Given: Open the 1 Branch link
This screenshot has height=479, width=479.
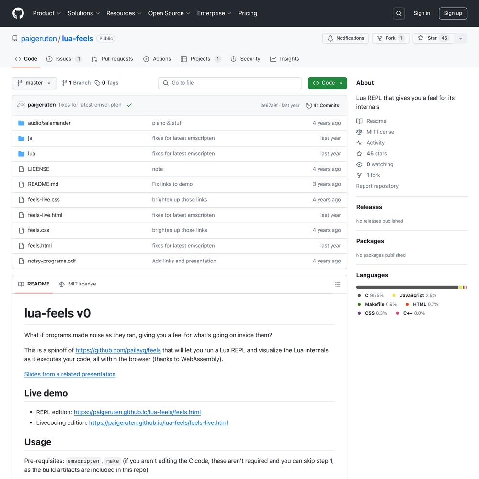Looking at the screenshot, I should (76, 83).
